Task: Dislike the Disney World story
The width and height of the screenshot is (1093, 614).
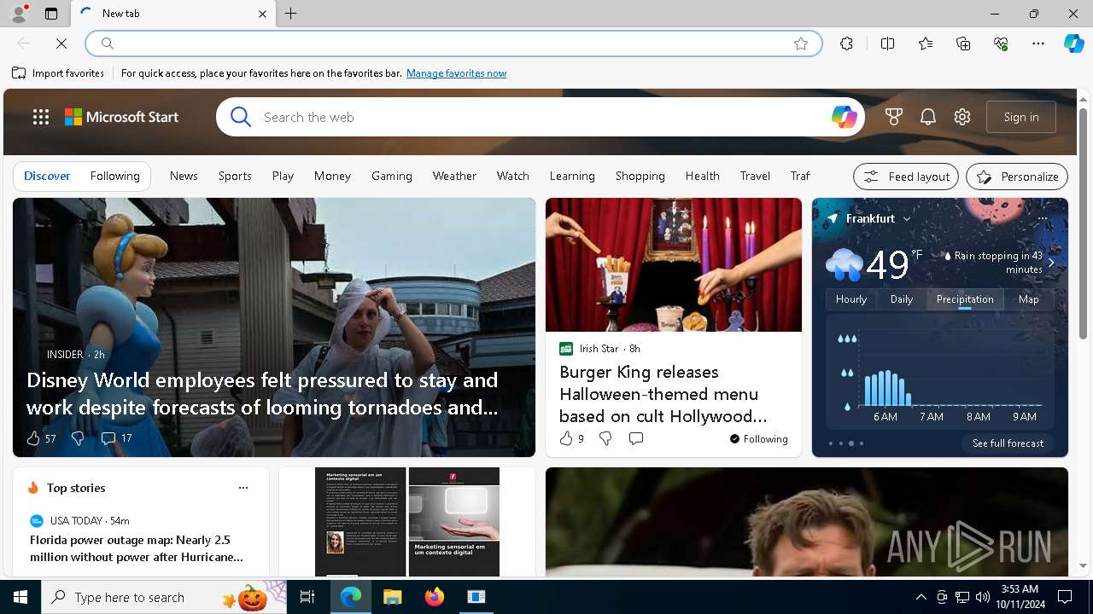Action: click(78, 438)
